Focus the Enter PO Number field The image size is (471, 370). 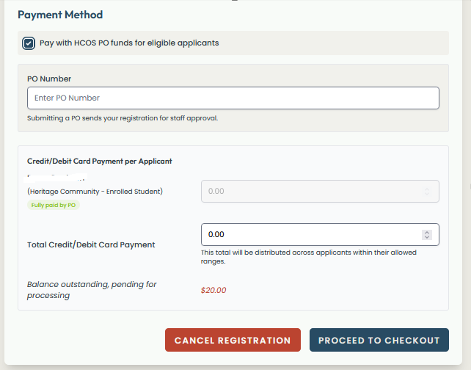[233, 98]
